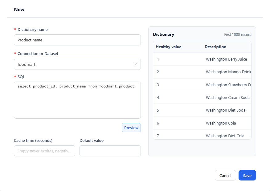Click the Healthy value column header
The width and height of the screenshot is (270, 191).
pos(178,47)
